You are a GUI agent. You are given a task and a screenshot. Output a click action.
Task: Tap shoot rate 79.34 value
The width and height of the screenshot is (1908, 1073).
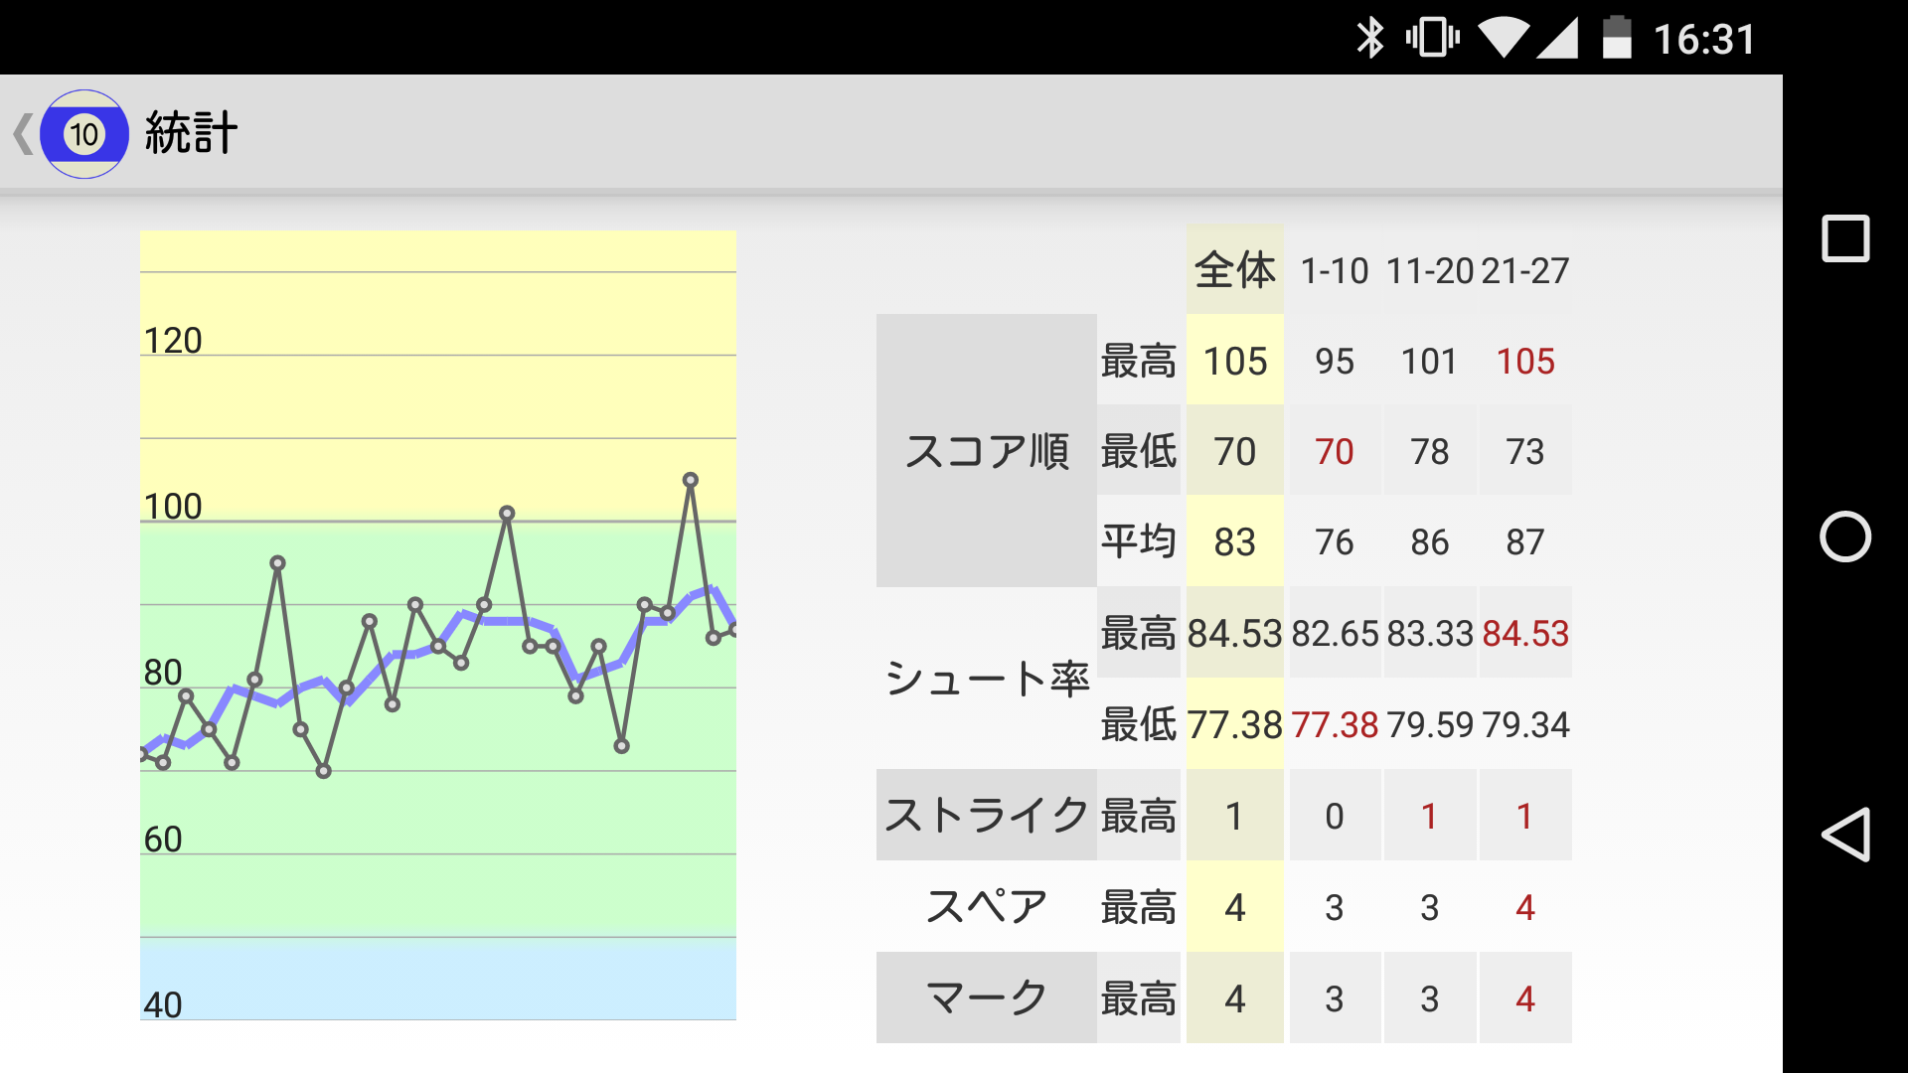(1525, 724)
